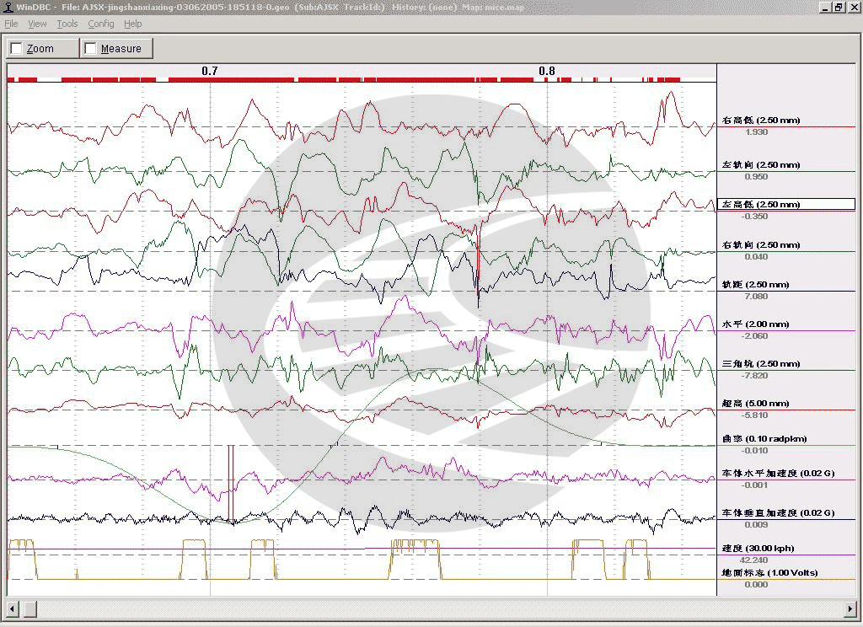The height and width of the screenshot is (627, 863).
Task: Select the 水平 (2.00 mm) channel label
Action: (756, 324)
